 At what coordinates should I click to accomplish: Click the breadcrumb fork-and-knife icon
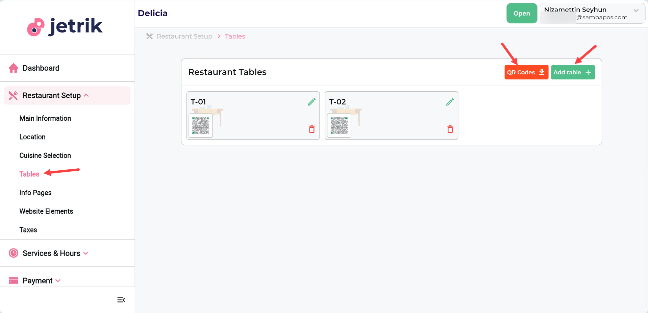pos(149,36)
